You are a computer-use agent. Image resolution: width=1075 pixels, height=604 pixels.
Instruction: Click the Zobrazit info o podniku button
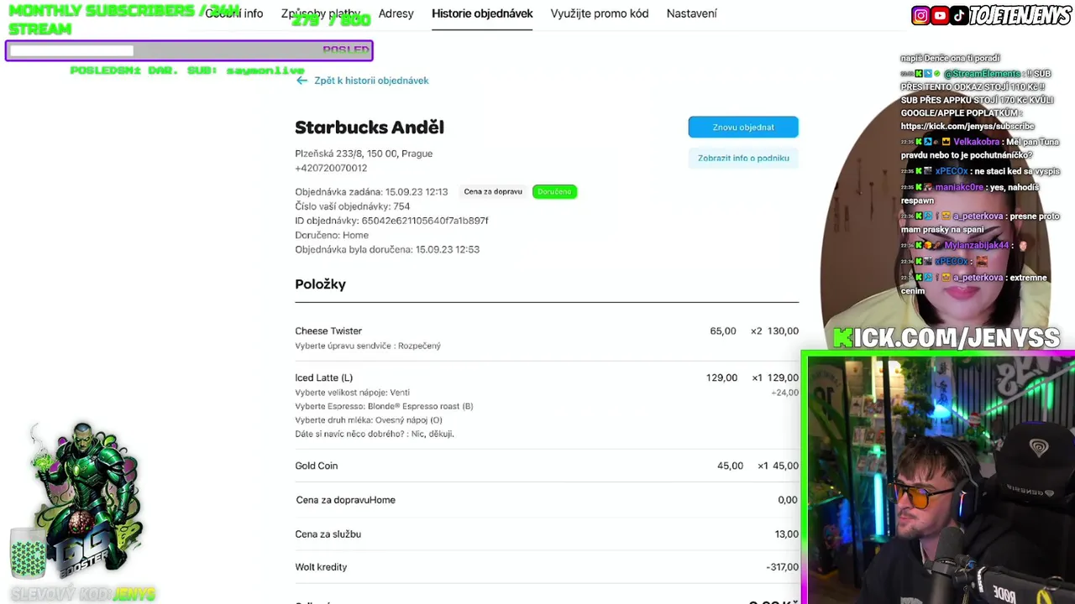[x=743, y=158]
